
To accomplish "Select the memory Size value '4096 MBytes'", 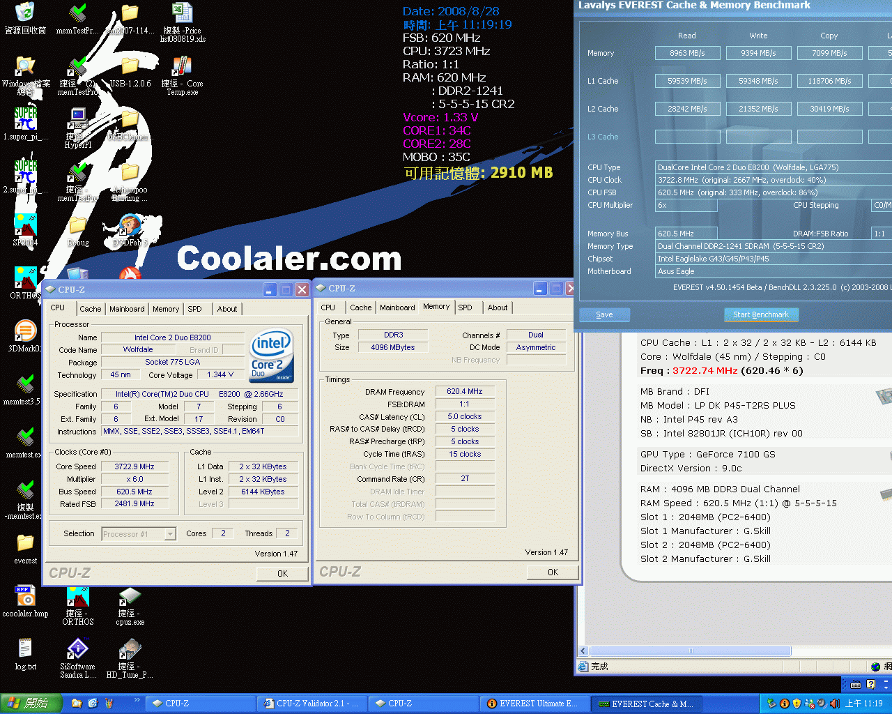I will click(x=393, y=347).
